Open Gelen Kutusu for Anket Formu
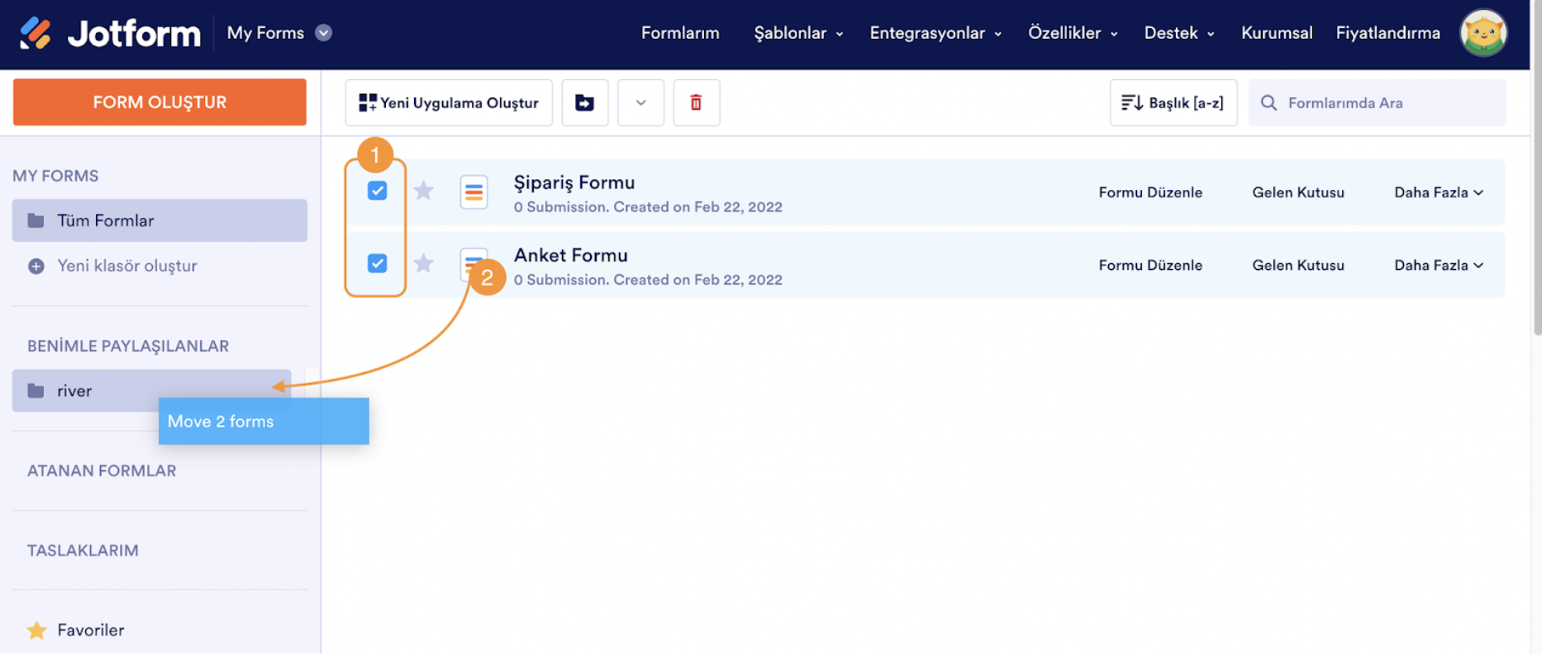 1298,266
